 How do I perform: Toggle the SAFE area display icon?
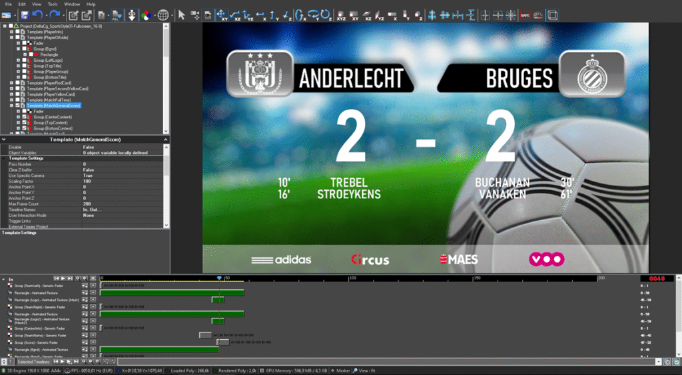525,15
